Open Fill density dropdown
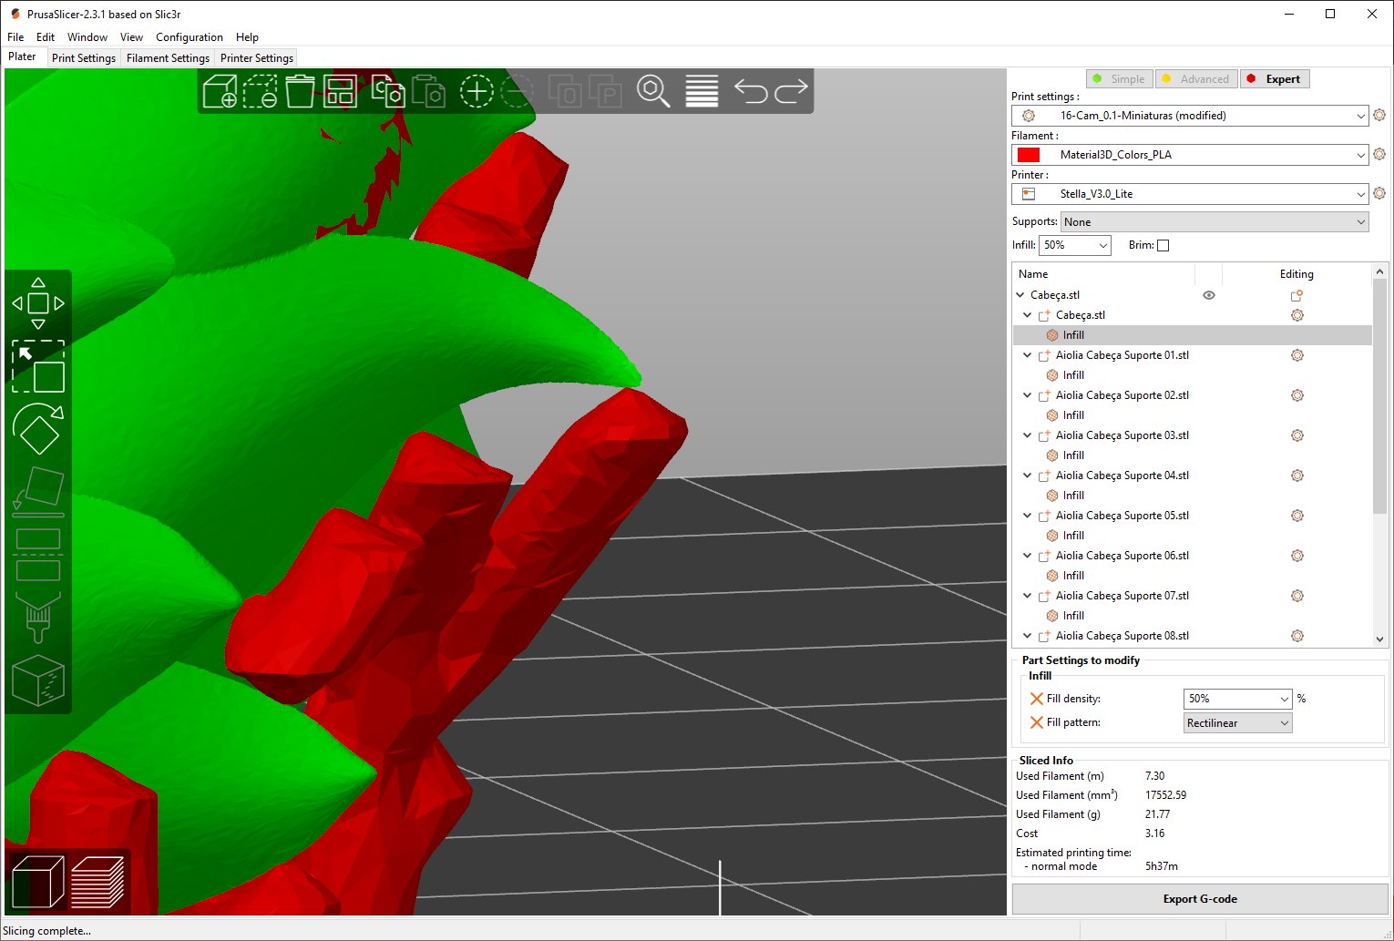Image resolution: width=1394 pixels, height=941 pixels. tap(1237, 699)
